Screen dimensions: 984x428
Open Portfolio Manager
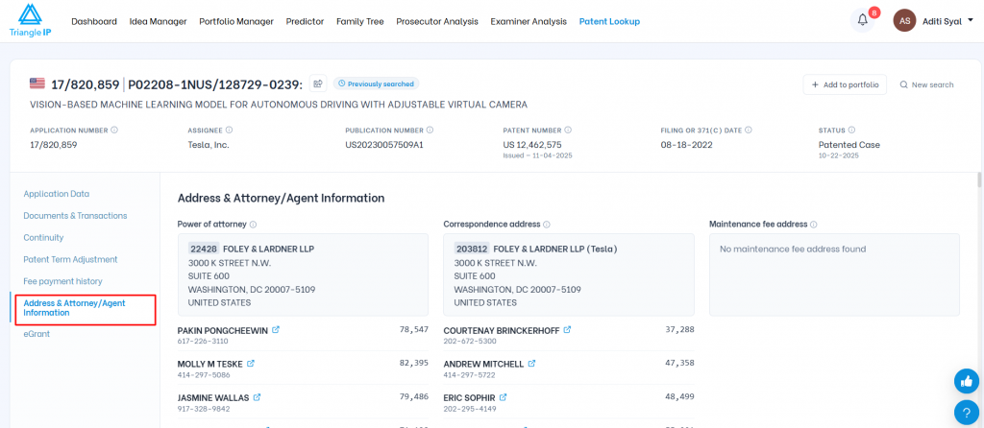(236, 21)
